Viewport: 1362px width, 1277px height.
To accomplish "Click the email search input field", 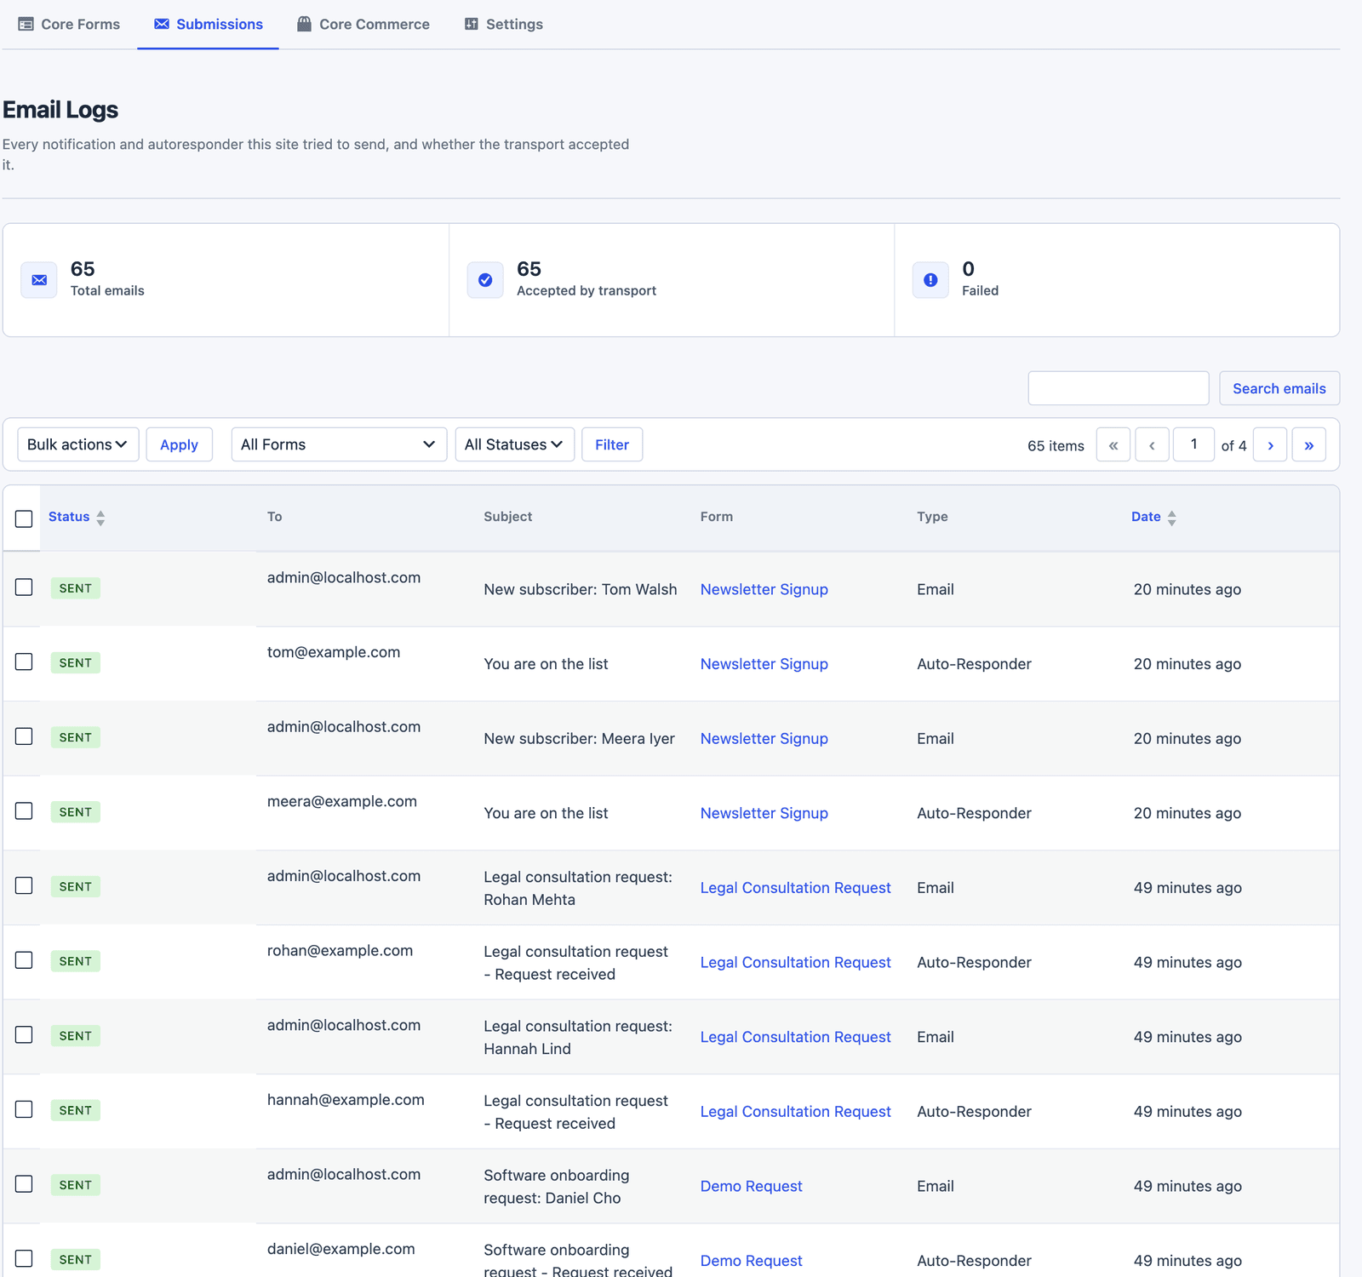I will [1119, 388].
